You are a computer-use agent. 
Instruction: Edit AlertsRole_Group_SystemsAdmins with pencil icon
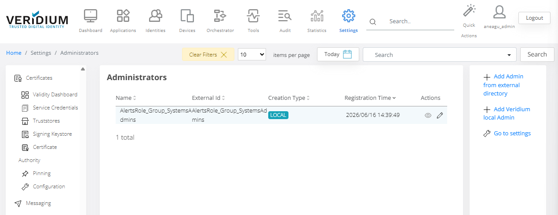(x=440, y=116)
